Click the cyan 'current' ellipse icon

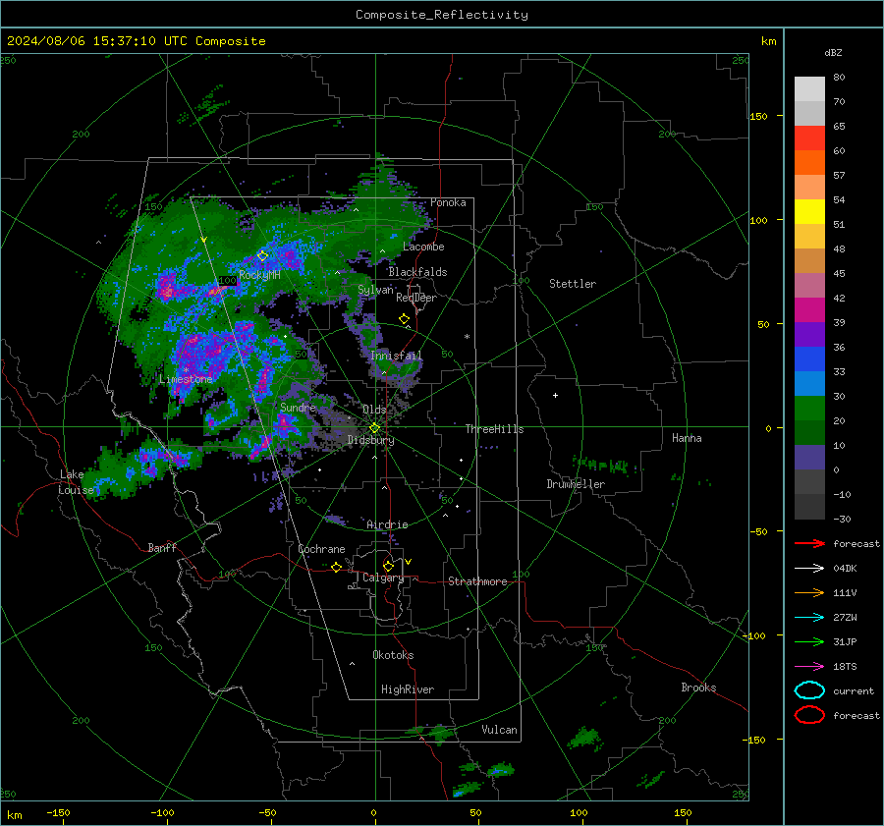[809, 690]
